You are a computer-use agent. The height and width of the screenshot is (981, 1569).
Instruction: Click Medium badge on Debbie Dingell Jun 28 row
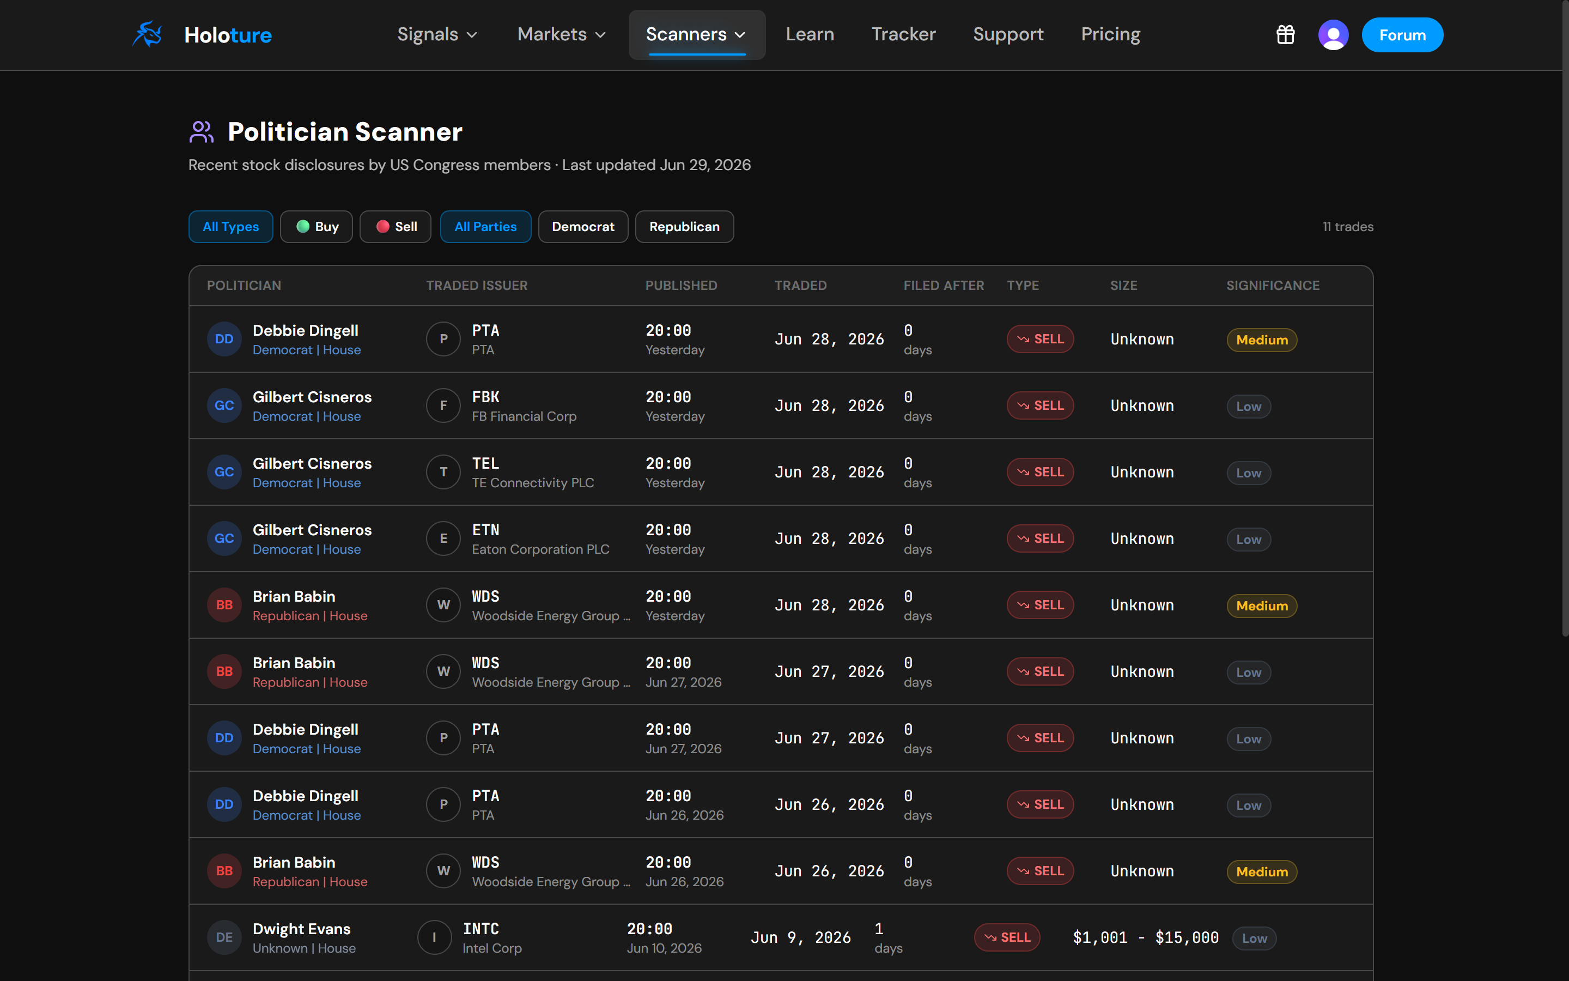1262,340
